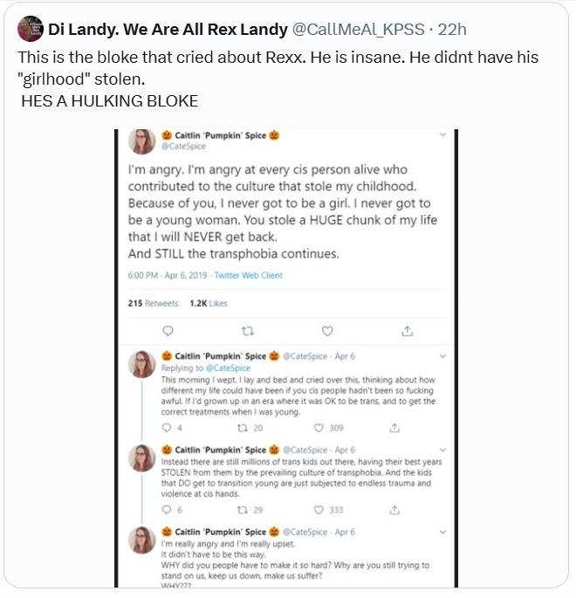Open the 22h timestamp link
Screen dimensions: 576x598
point(452,29)
